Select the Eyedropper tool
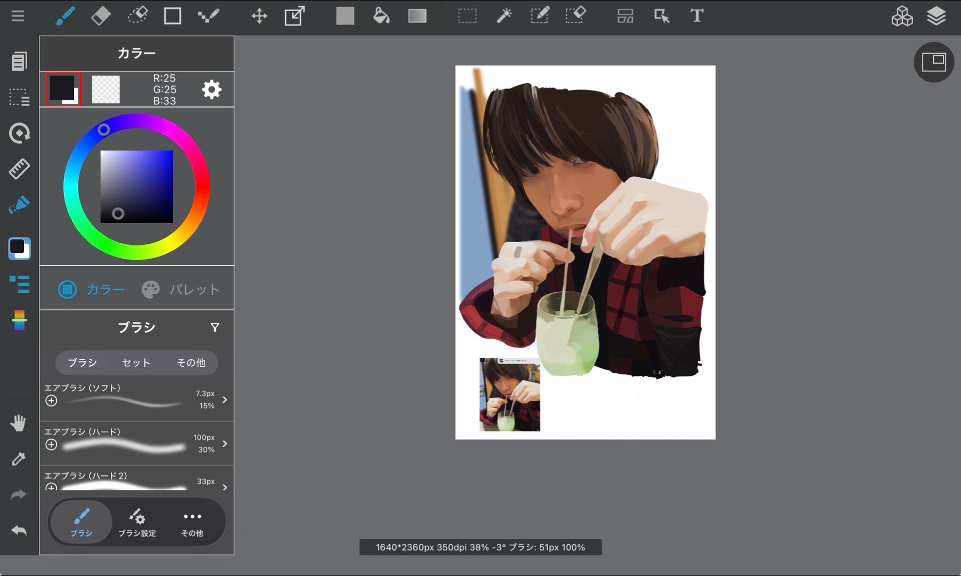 pyautogui.click(x=18, y=459)
